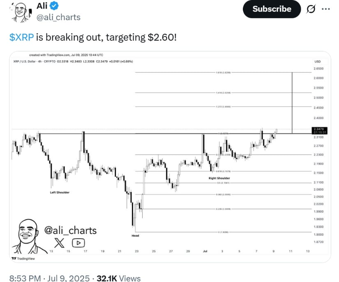The width and height of the screenshot is (339, 282).
Task: Click the $XRP cashtag link
Action: (x=22, y=37)
